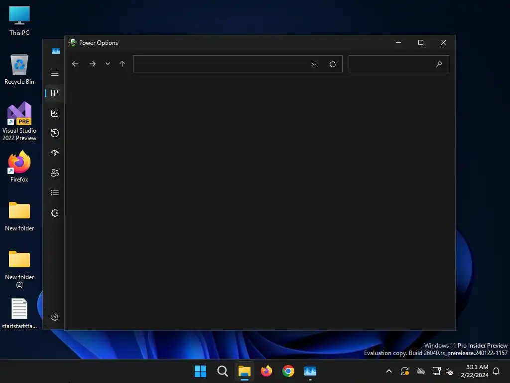Open Chrome from taskbar

(288, 371)
